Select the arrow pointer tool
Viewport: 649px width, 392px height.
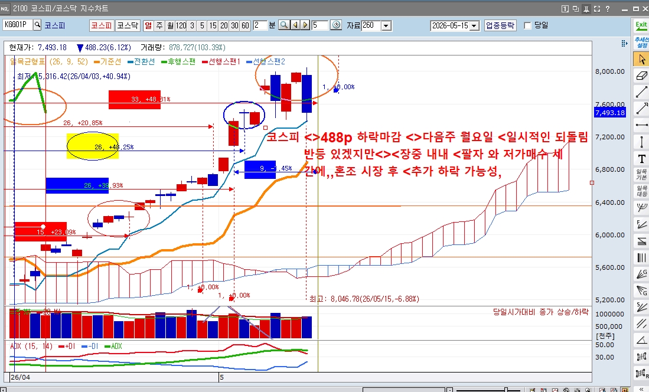[x=641, y=59]
